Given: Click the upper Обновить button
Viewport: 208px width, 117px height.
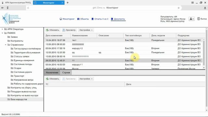Looking at the screenshot, I should (x=53, y=30).
